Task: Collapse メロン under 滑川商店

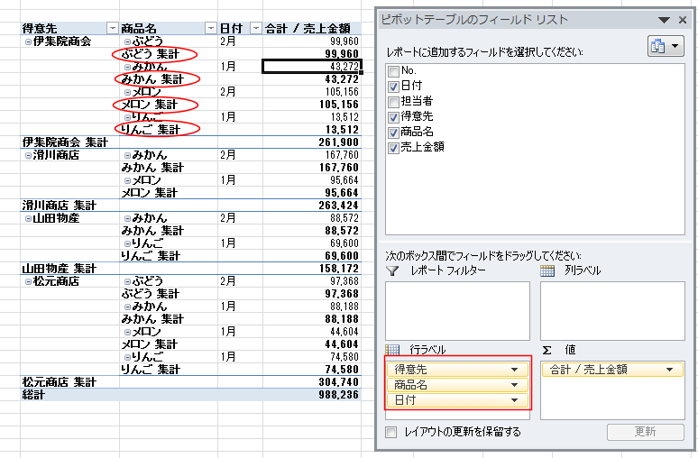Action: [127, 180]
